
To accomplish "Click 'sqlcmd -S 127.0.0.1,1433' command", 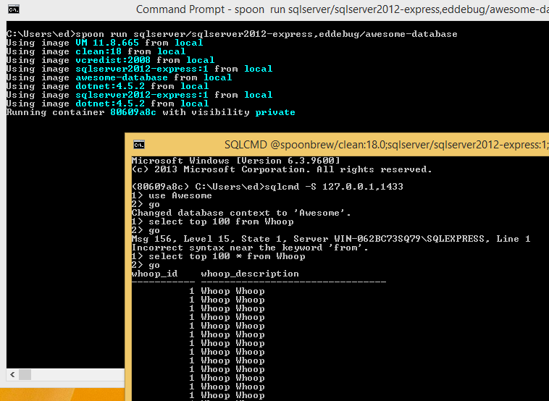I will click(334, 187).
